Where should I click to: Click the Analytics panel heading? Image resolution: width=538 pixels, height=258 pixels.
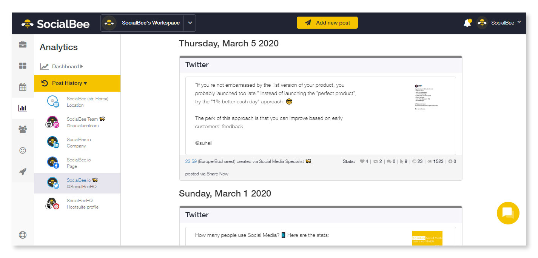[x=59, y=47]
